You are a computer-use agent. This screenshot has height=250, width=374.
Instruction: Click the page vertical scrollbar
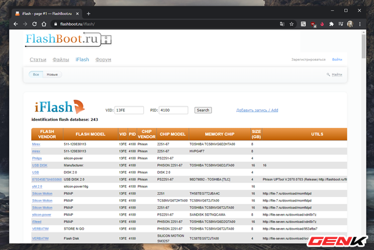tap(363, 47)
